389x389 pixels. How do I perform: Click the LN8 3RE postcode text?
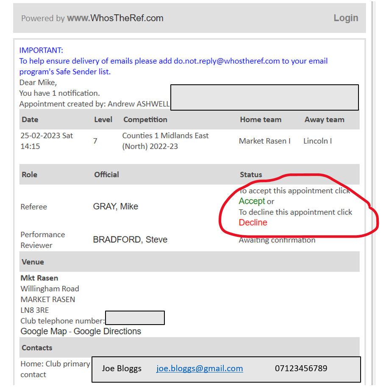(x=35, y=310)
